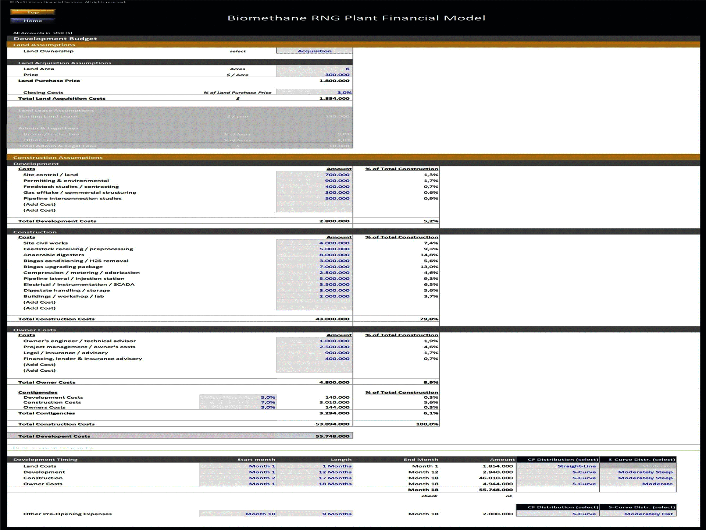Select the Biogas upgrading package amount

coord(314,266)
